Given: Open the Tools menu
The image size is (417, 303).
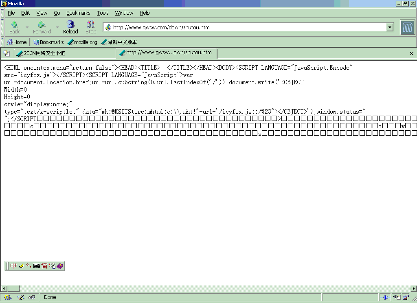Looking at the screenshot, I should [103, 13].
